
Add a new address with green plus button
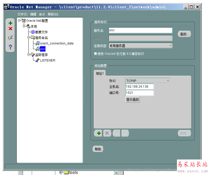[98, 133]
